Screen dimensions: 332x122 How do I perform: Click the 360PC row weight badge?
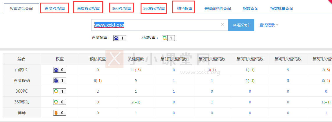click(x=60, y=91)
